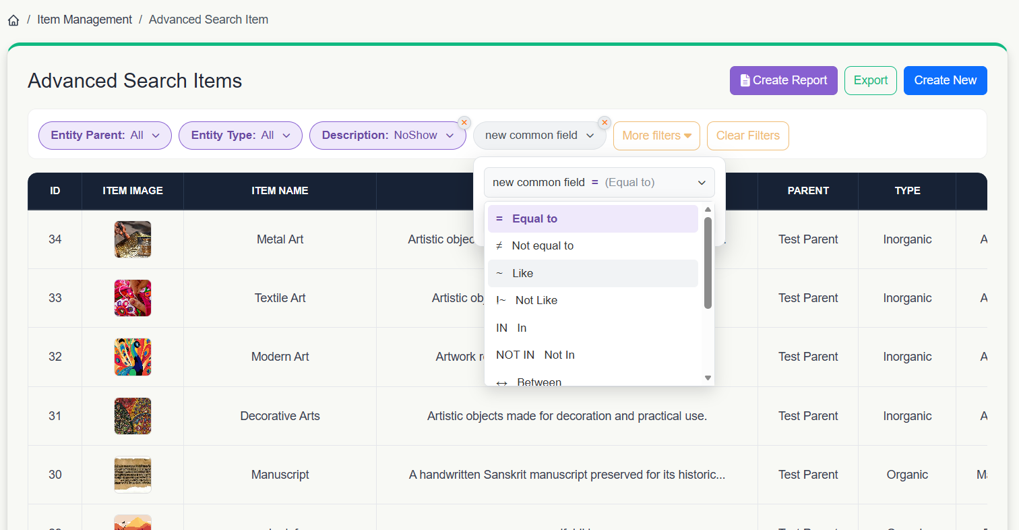Click the Create New button
Image resolution: width=1019 pixels, height=530 pixels.
point(945,80)
